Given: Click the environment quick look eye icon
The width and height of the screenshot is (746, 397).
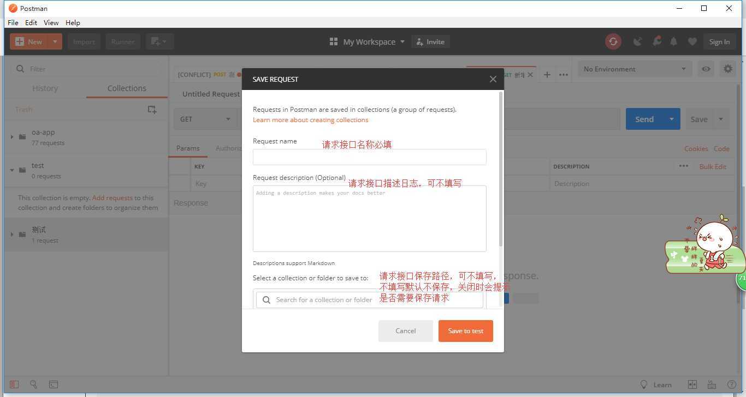Looking at the screenshot, I should 706,69.
